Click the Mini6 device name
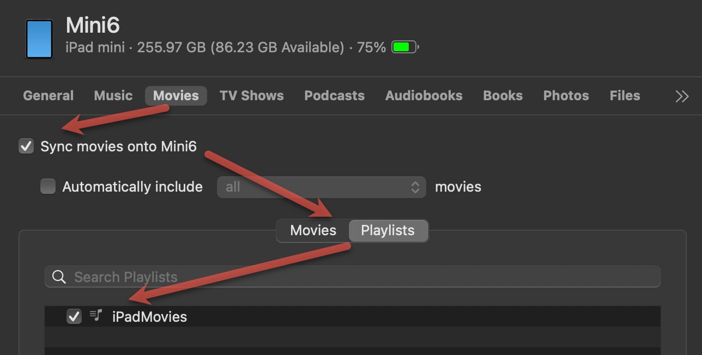Screen dimensions: 702x355 (93, 26)
